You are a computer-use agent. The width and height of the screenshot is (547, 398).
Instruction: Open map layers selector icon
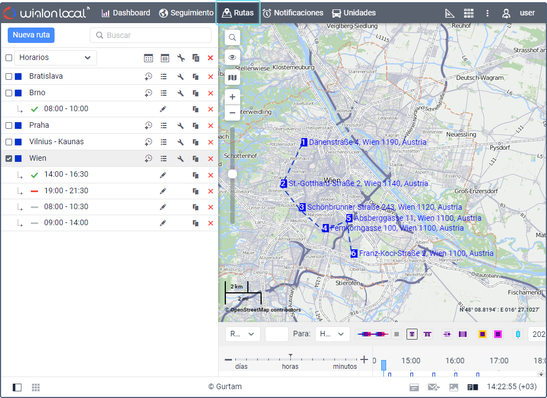click(x=232, y=78)
